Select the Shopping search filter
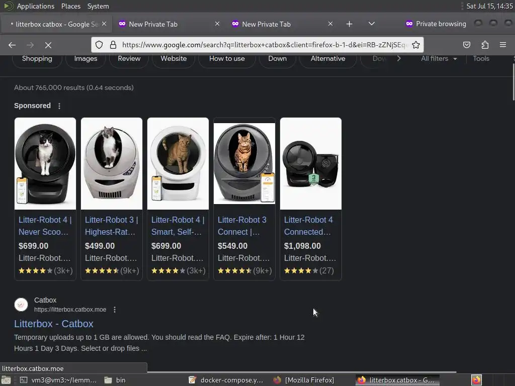The width and height of the screenshot is (515, 386). click(x=37, y=59)
